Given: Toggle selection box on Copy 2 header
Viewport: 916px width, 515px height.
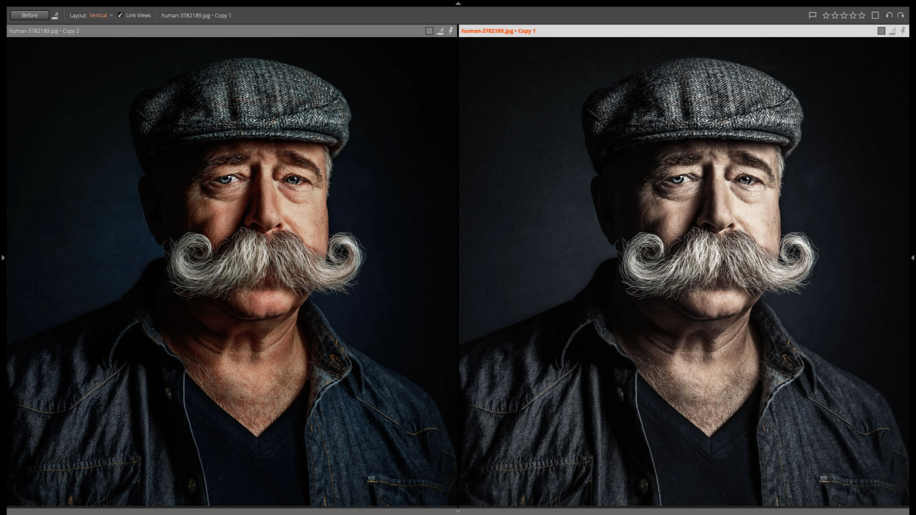Looking at the screenshot, I should [429, 31].
